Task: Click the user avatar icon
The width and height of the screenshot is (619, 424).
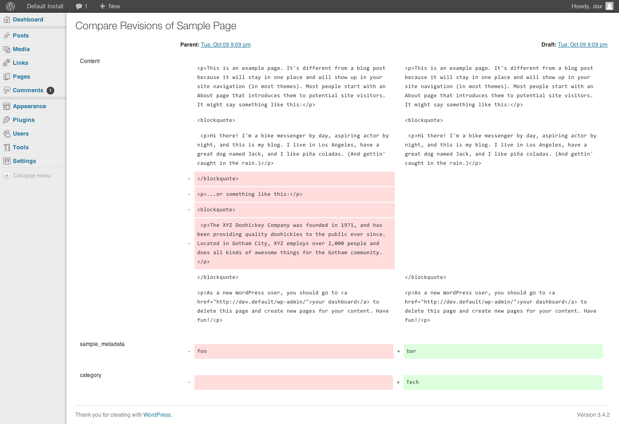Action: coord(609,6)
